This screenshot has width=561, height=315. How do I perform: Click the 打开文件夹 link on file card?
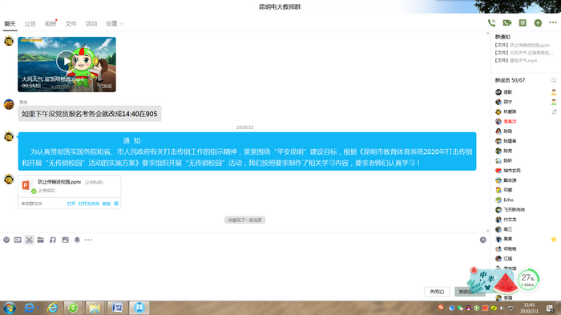(x=89, y=204)
